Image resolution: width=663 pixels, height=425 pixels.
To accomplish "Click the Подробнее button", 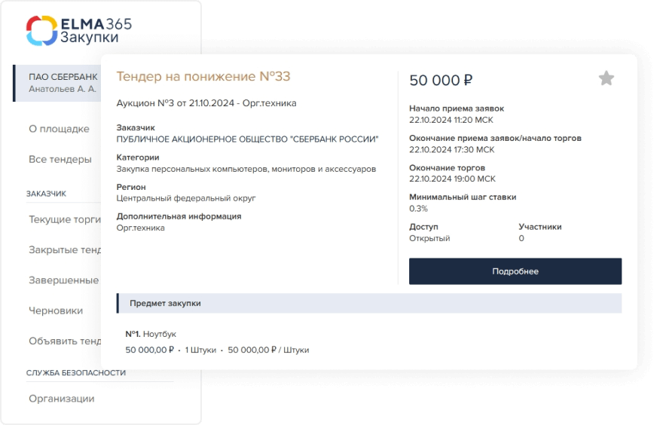I will [515, 271].
